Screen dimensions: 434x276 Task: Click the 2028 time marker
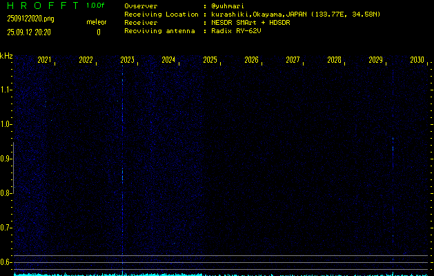pos(334,60)
